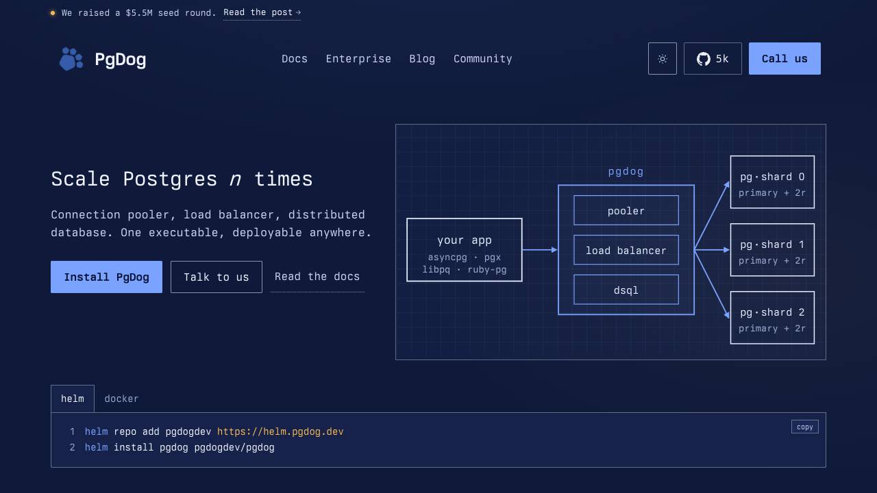This screenshot has height=493, width=877.
Task: Click the pg·shard 1 box
Action: 772,250
